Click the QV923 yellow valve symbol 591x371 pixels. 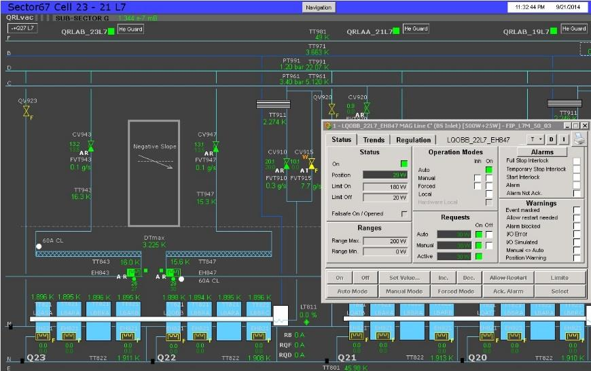tap(26, 111)
